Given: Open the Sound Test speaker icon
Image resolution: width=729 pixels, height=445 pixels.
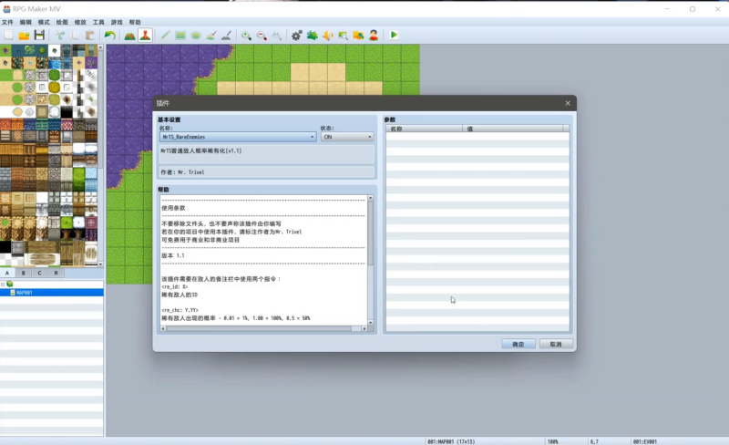Looking at the screenshot, I should [x=328, y=35].
